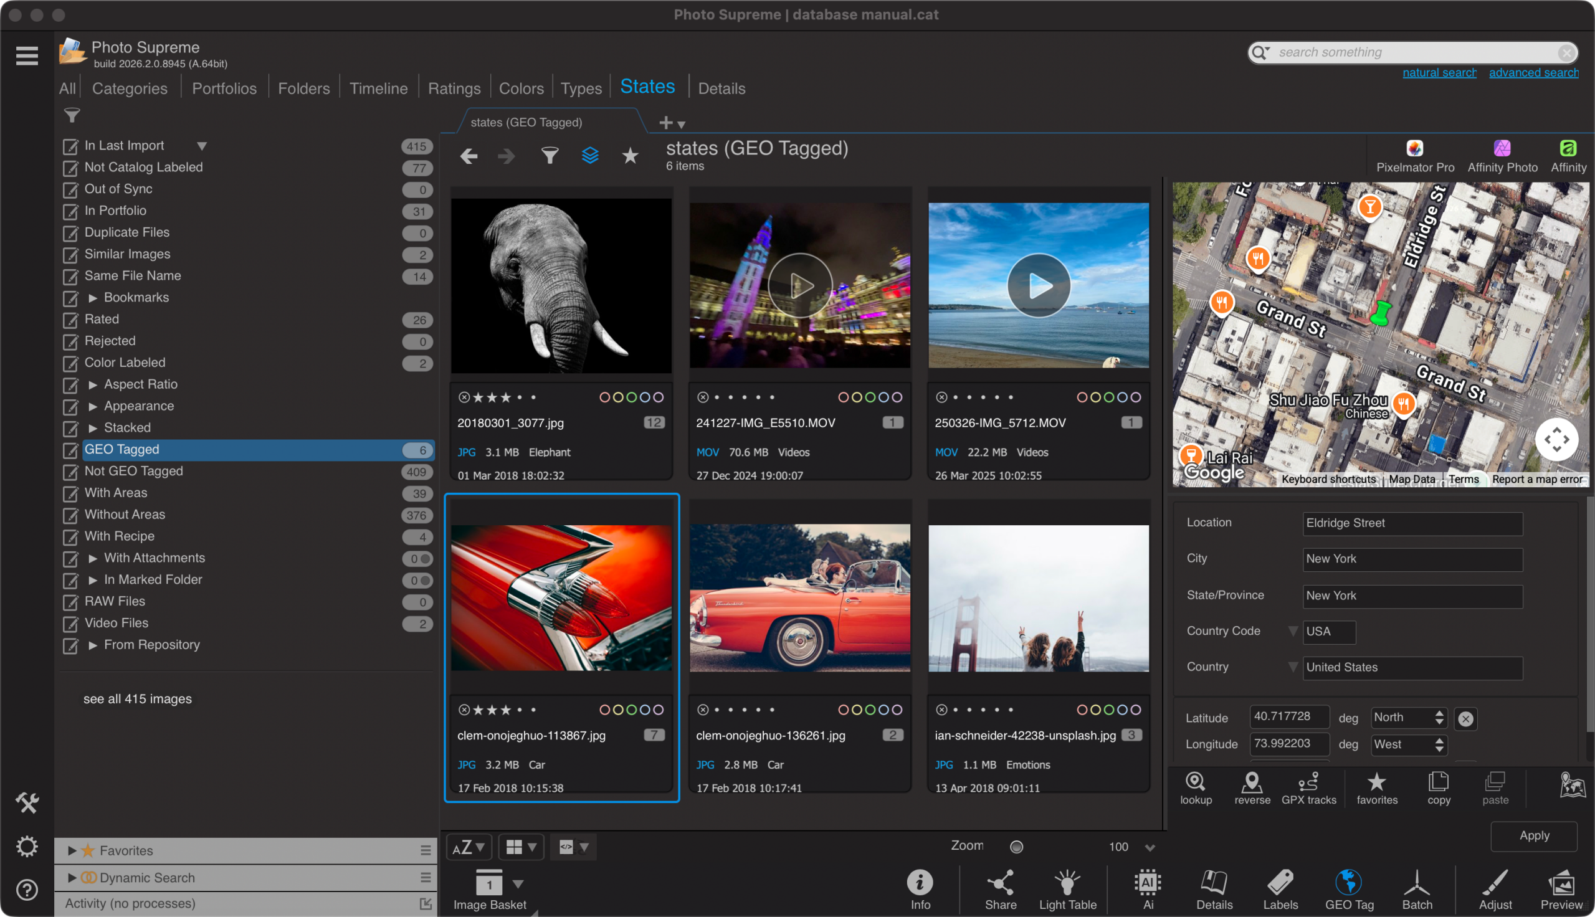This screenshot has width=1595, height=917.
Task: Open the Adjust tool
Action: click(x=1495, y=890)
